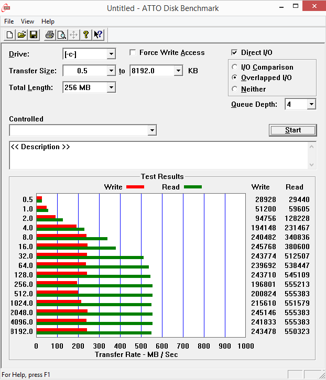Start the benchmark with Start button
Viewport: 326px width, 380px height.
point(293,130)
